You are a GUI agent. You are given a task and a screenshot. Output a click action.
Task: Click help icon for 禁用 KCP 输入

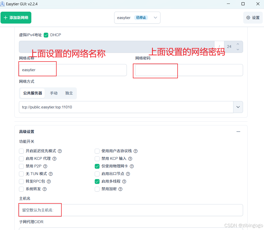pos(130,159)
